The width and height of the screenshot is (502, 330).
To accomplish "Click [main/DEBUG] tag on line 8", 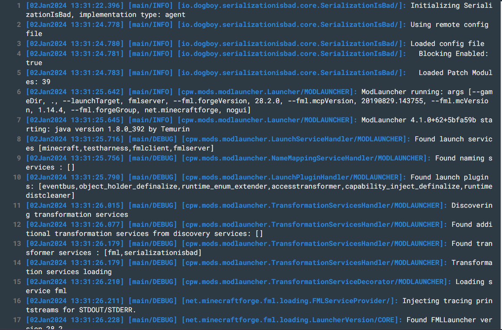I will pyautogui.click(x=153, y=139).
